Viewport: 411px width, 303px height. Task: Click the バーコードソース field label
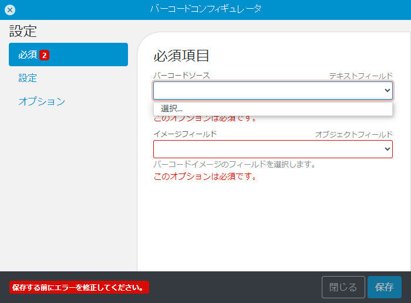click(181, 76)
